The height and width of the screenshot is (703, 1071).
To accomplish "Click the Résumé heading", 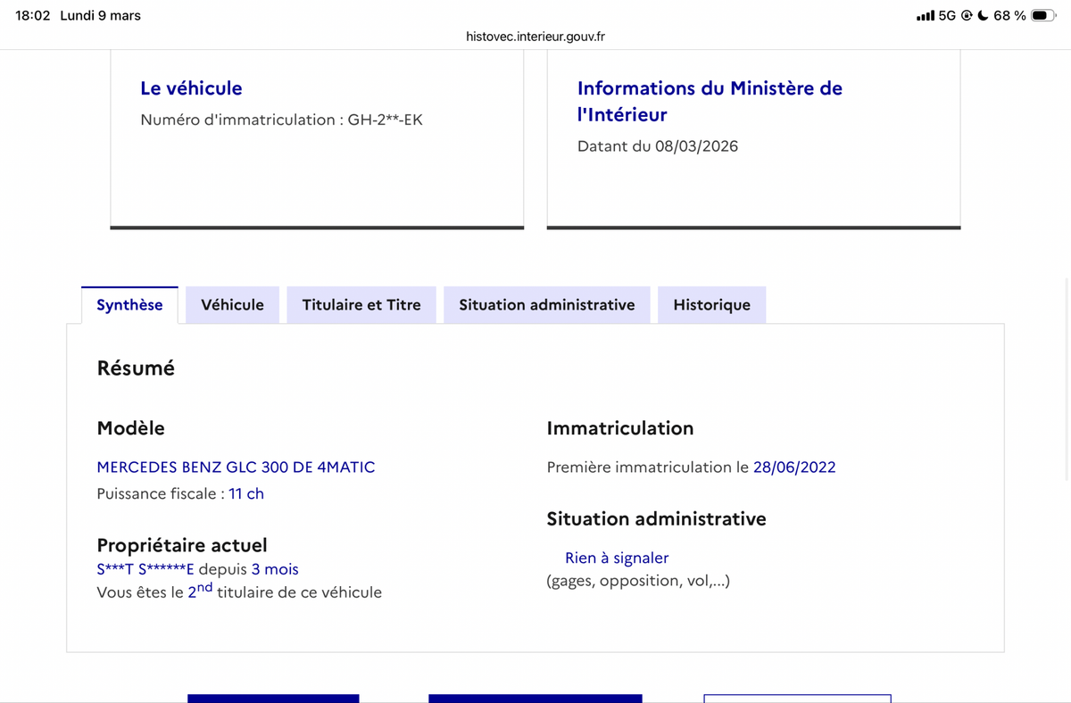I will (x=136, y=368).
